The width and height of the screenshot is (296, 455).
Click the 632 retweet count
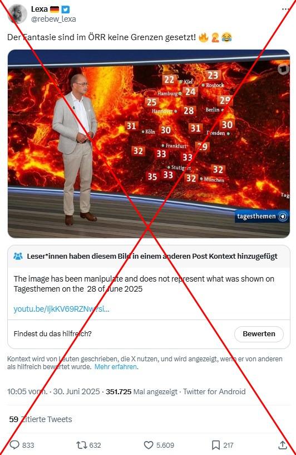[95, 445]
